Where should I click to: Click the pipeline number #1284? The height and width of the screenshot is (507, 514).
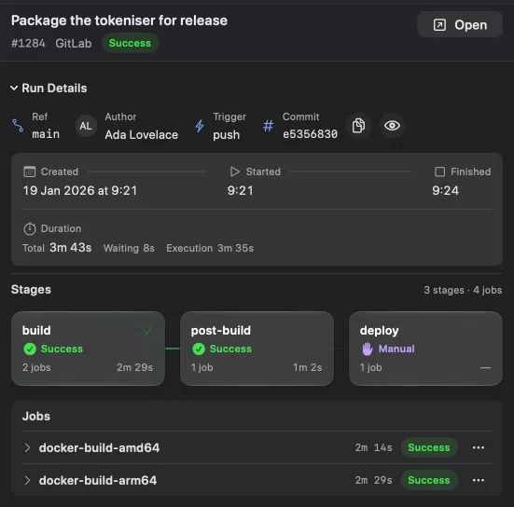[28, 43]
